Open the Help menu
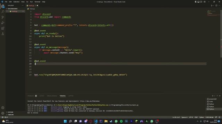 (x=44, y=2)
